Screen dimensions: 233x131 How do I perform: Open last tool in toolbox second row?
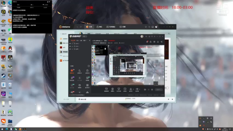pyautogui.click(x=87, y=79)
